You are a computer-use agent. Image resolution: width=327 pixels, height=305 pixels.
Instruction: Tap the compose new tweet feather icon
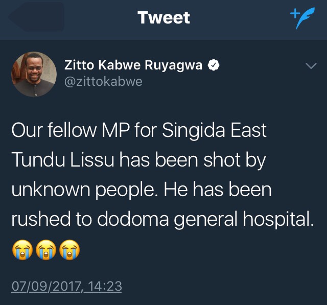303,18
